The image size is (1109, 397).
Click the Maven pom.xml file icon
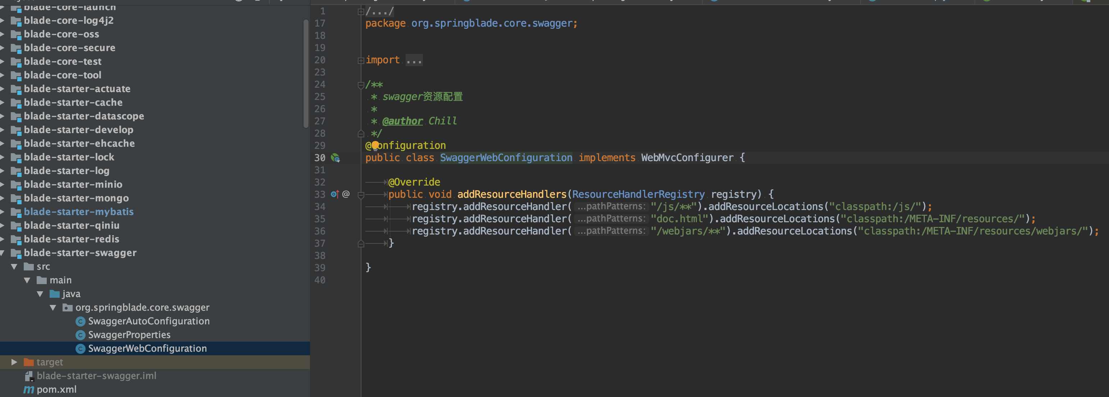[29, 390]
